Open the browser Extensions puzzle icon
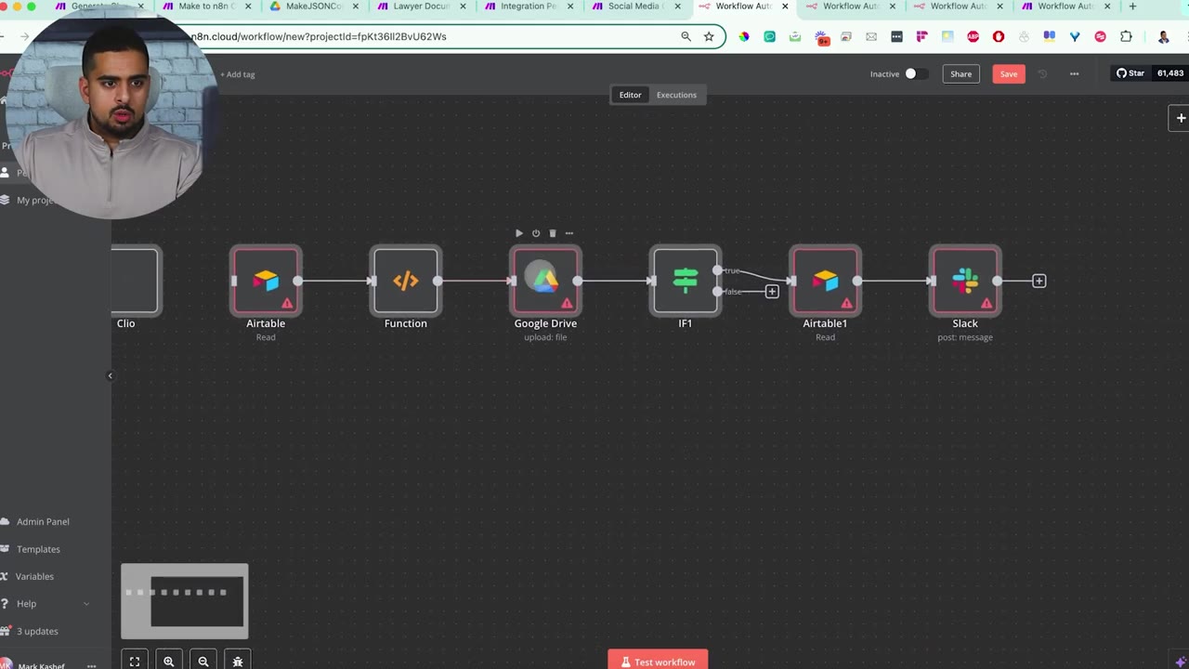Screen dimensions: 1189x669 [1126, 36]
